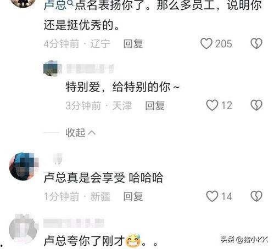Image resolution: width=274 pixels, height=249 pixels.
Task: Tap the 头条@猪小KK watermark
Action: (244, 239)
